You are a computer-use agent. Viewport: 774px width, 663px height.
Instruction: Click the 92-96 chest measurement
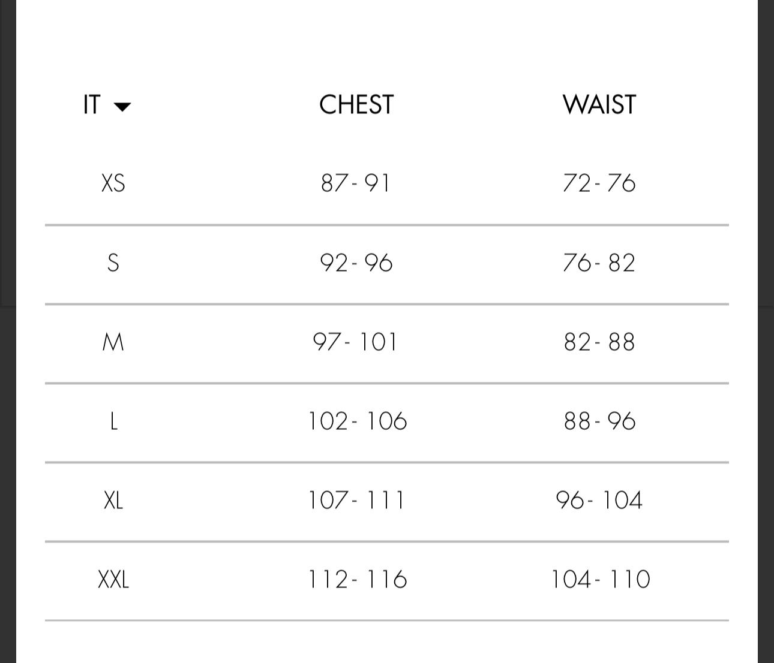pos(356,263)
